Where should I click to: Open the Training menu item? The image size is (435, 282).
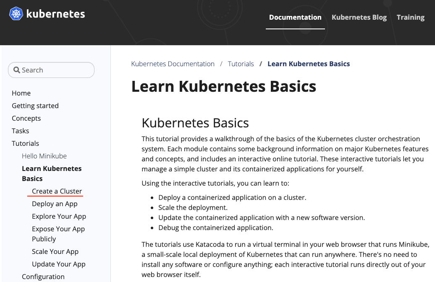pyautogui.click(x=410, y=17)
